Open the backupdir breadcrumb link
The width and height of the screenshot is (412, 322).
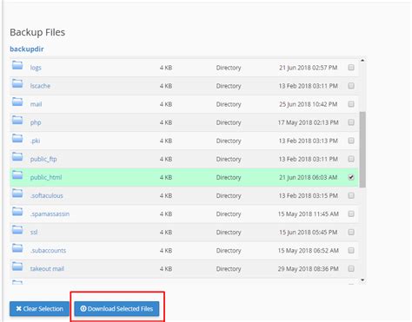point(27,49)
